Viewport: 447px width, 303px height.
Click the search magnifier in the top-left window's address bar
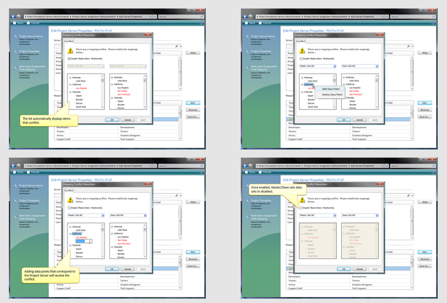coord(202,16)
